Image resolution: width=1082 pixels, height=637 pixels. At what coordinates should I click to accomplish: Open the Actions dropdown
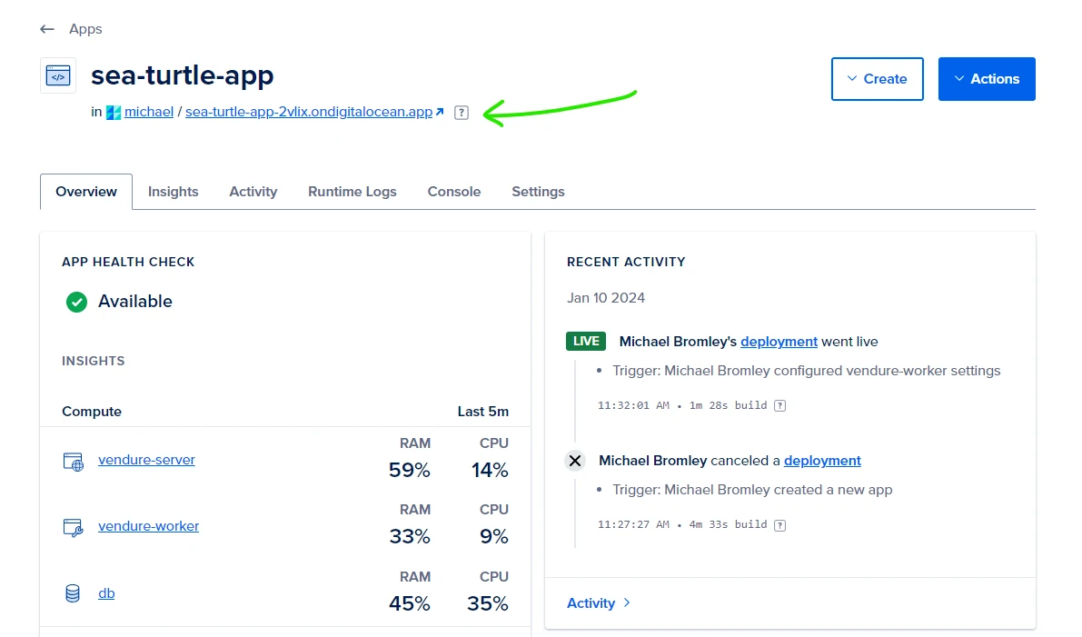click(x=987, y=79)
